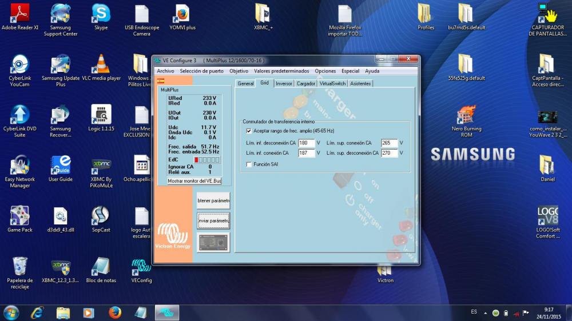This screenshot has height=321, width=572.
Task: Click the EdC battery charge indicator
Action: coord(206,159)
